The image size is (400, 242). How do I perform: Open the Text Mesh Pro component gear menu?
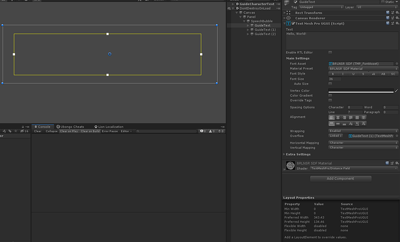[397, 23]
